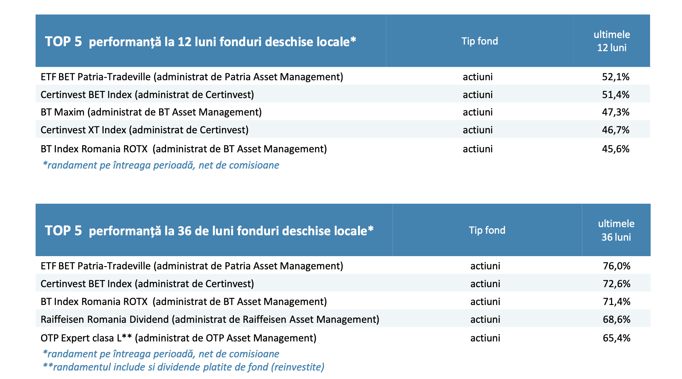
Task: Click the 51,4% value
Action: [616, 95]
